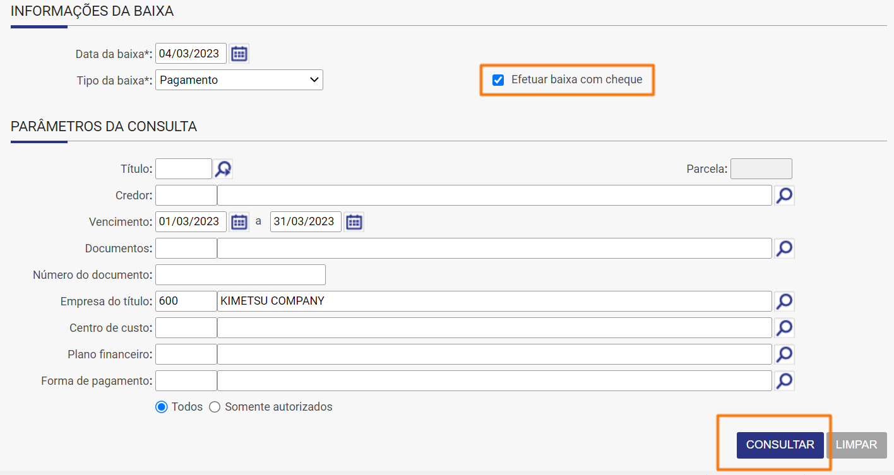Expand Tipo da baixa dropdown

click(239, 80)
